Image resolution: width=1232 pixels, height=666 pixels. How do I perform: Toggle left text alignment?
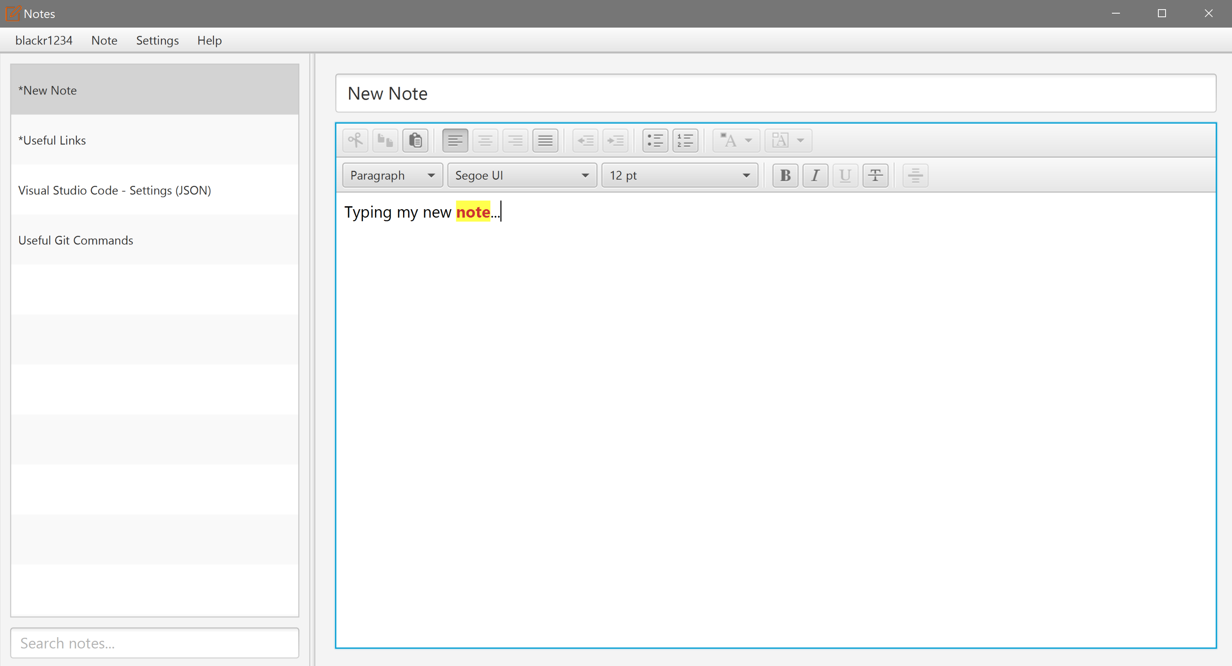[455, 140]
